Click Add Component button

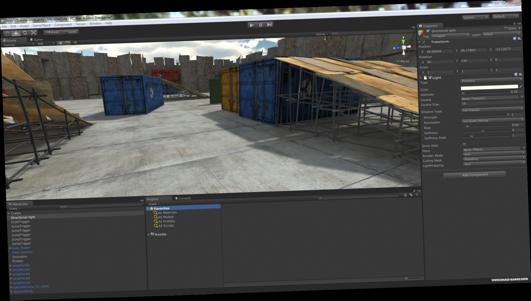[x=475, y=174]
